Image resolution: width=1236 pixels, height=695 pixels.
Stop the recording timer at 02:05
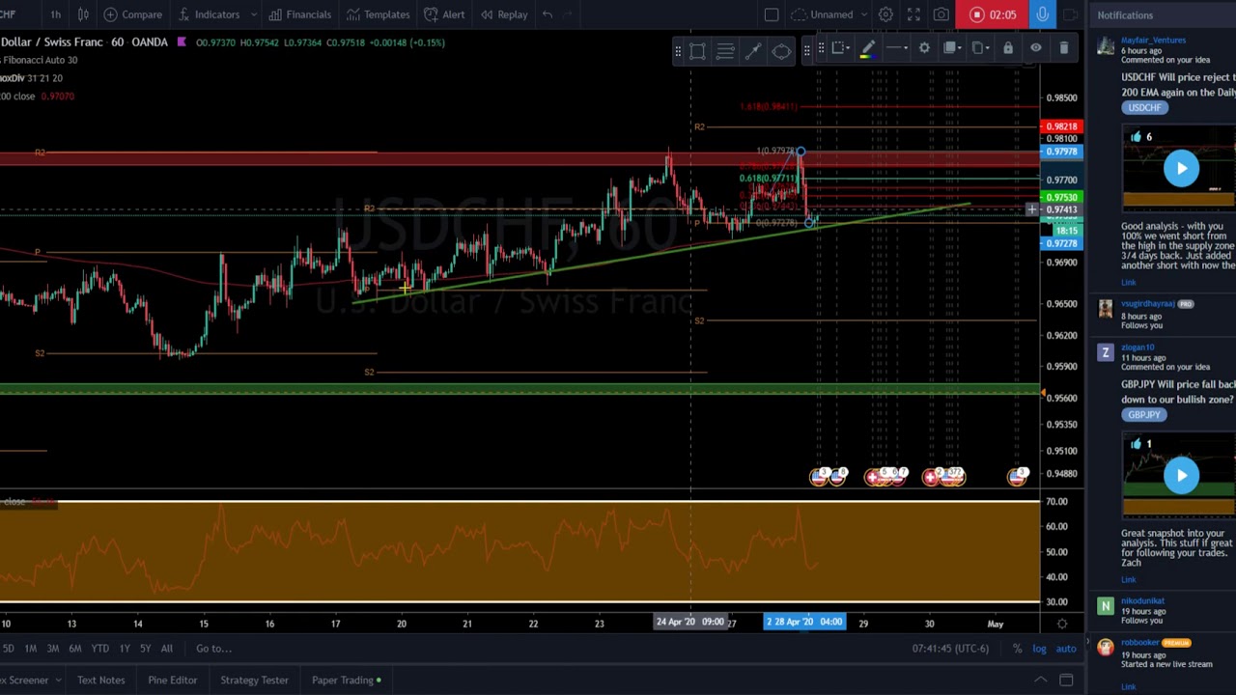click(x=993, y=14)
